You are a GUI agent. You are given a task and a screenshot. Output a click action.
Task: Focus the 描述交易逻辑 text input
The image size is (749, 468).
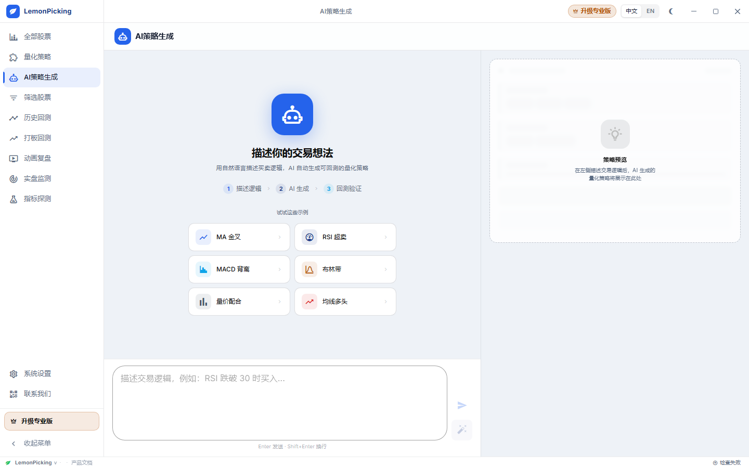click(x=280, y=403)
